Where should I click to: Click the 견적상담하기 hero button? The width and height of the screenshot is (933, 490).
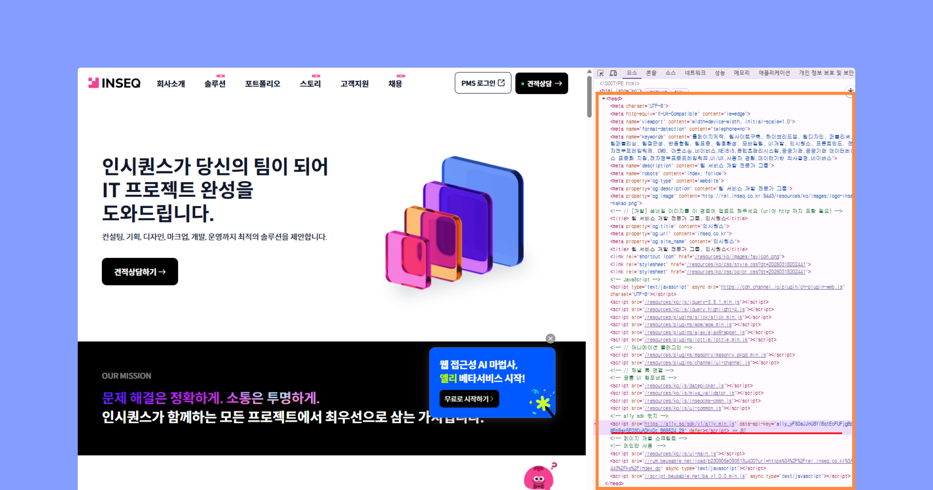[x=140, y=271]
